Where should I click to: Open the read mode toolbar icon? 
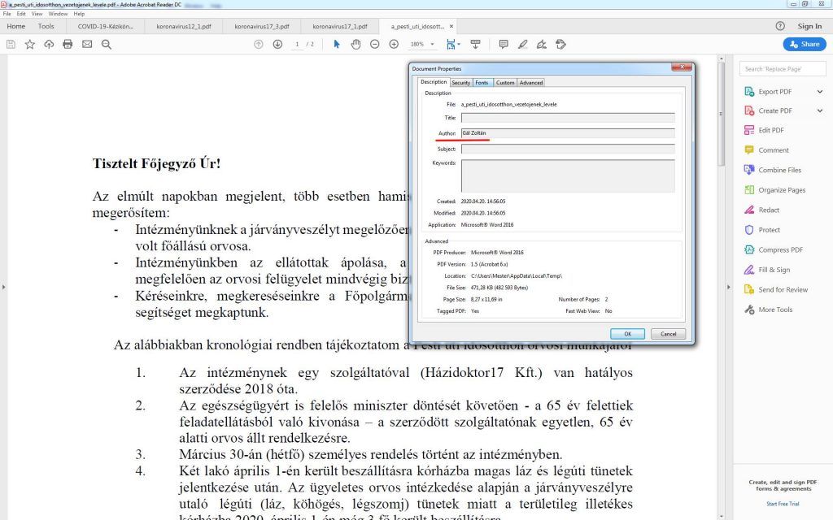pyautogui.click(x=475, y=45)
